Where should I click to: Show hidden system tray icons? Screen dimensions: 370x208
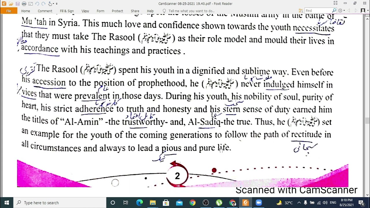point(299,203)
